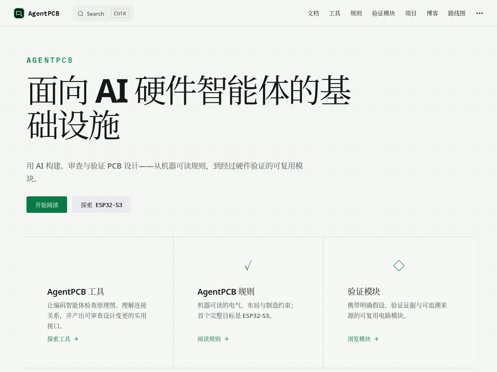The height and width of the screenshot is (372, 497).
Task: Click the subtitle beginning 用 AI 构建
Action: pos(165,172)
